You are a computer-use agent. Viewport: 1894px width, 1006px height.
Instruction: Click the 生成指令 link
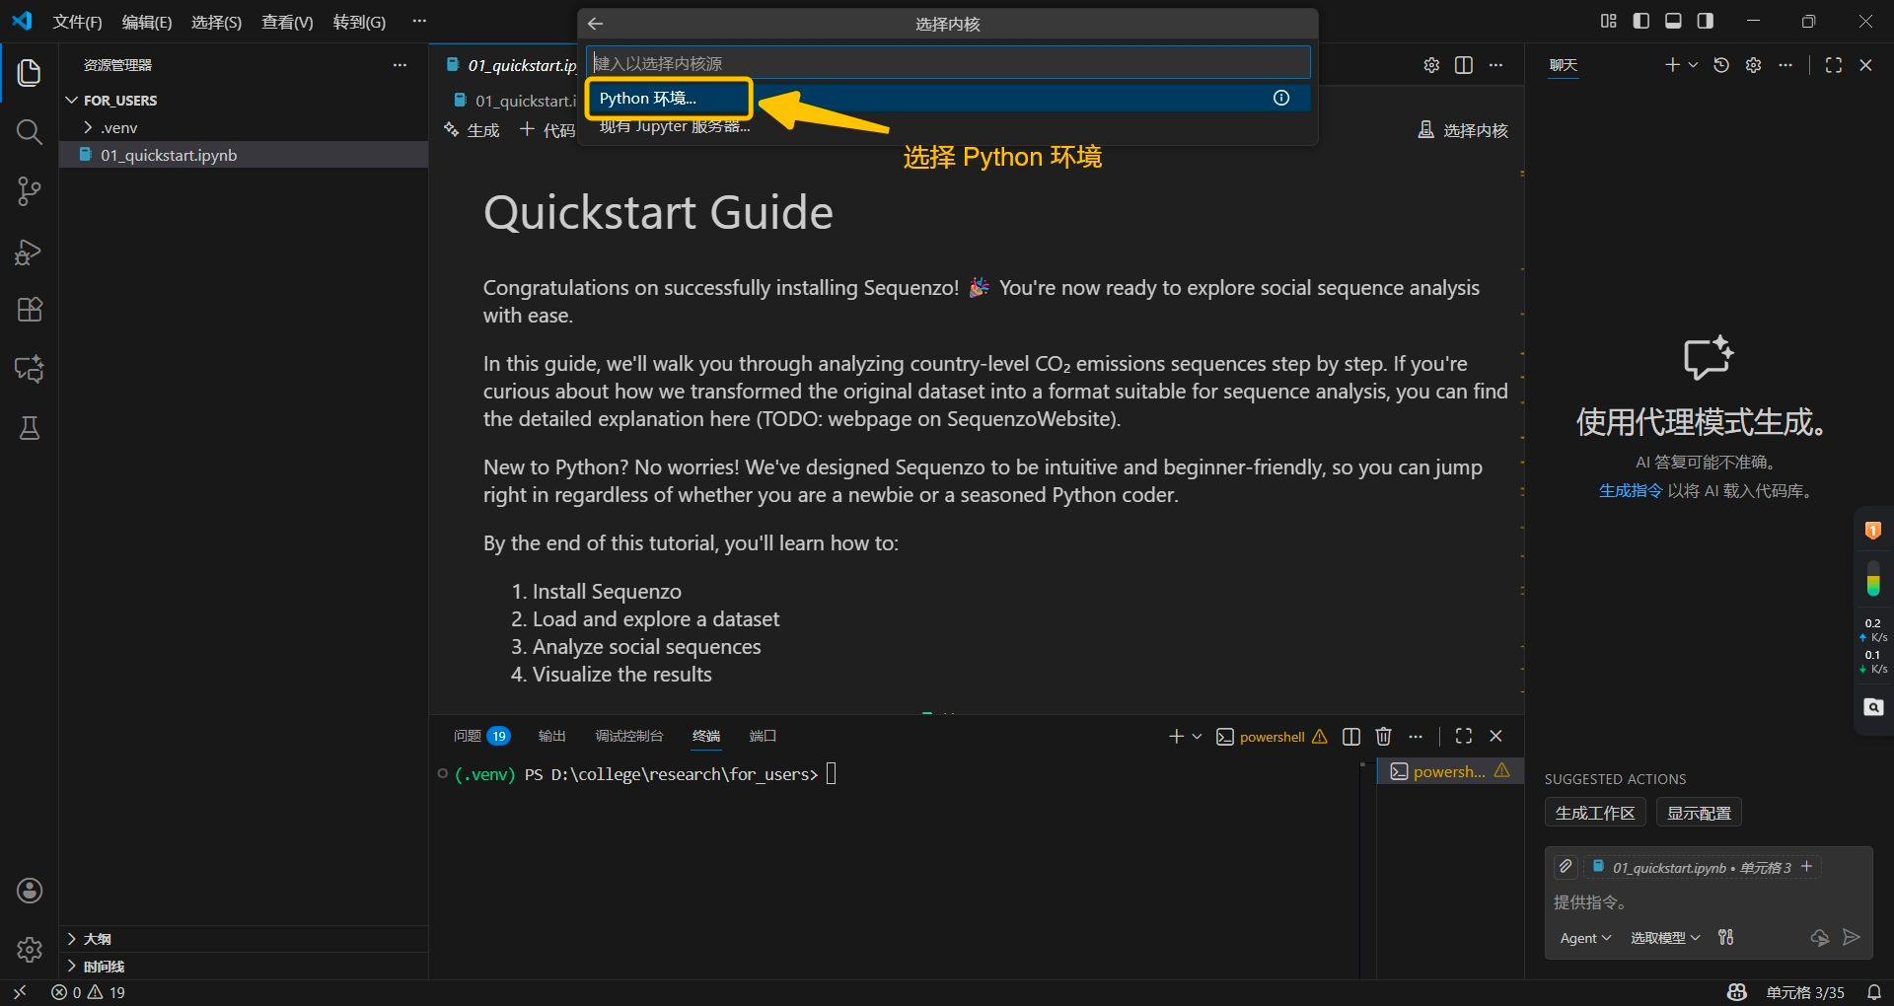tap(1630, 491)
